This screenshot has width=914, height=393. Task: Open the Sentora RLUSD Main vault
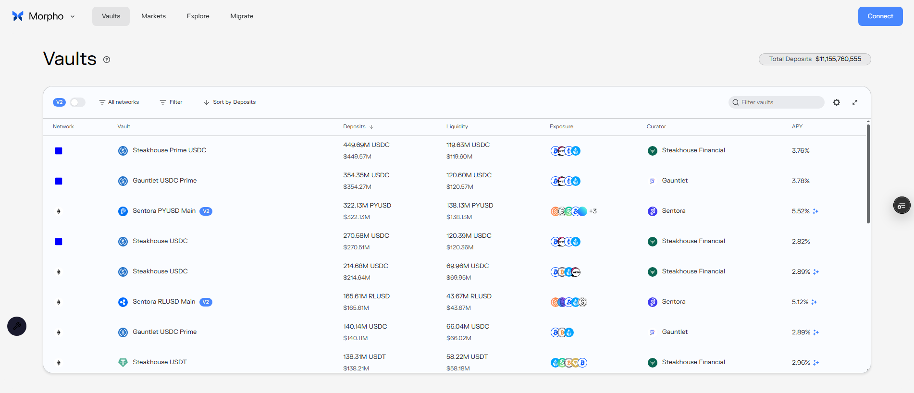coord(164,302)
